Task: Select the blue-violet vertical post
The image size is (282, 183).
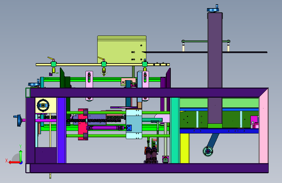Action: click(61, 130)
